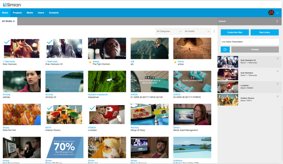Remove Outdoor Rooms from the reel

[x=278, y=96]
